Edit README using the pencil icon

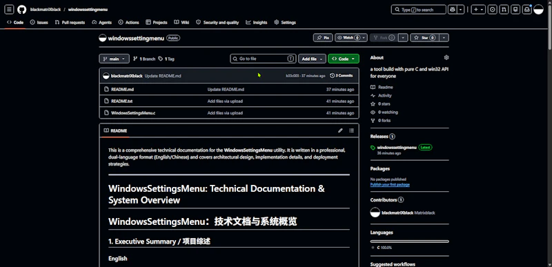tap(340, 130)
